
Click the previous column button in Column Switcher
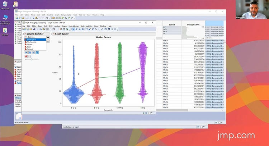[30, 53]
